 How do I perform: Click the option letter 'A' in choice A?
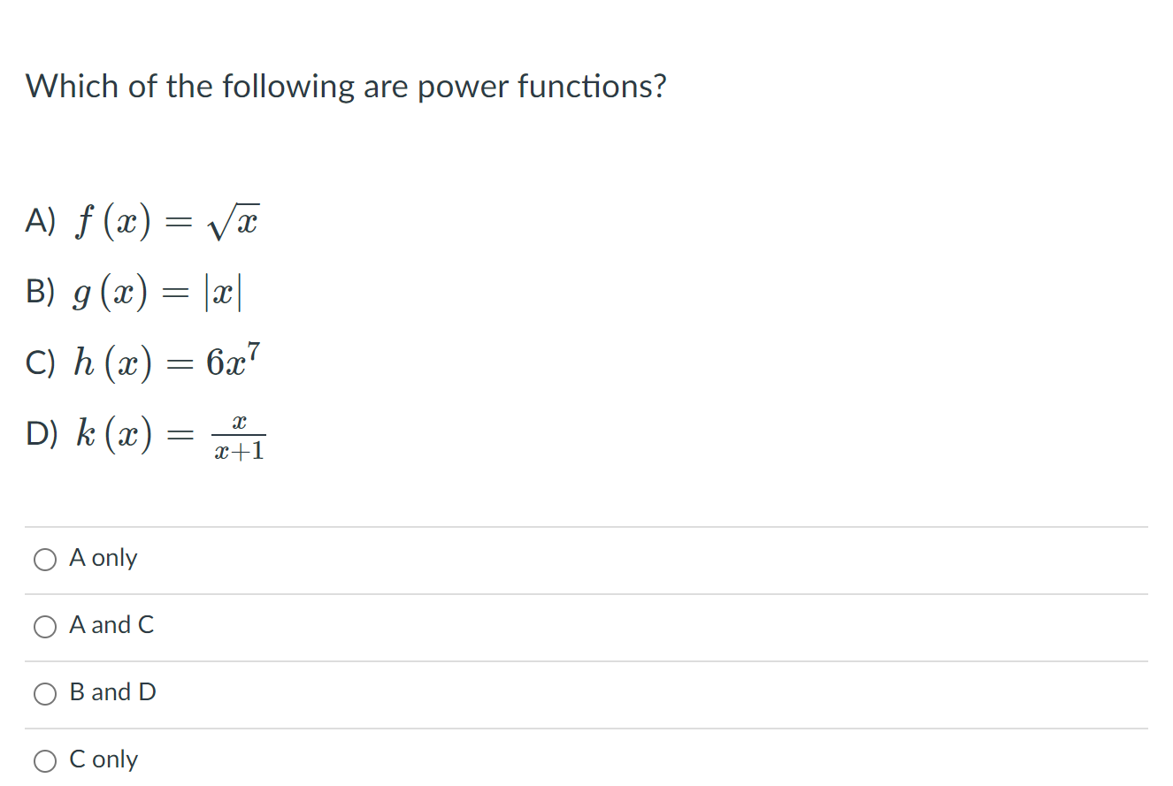(38, 220)
